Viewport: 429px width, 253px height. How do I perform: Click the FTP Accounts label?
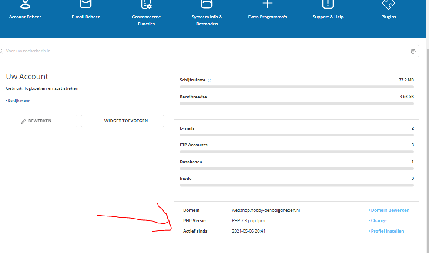194,145
